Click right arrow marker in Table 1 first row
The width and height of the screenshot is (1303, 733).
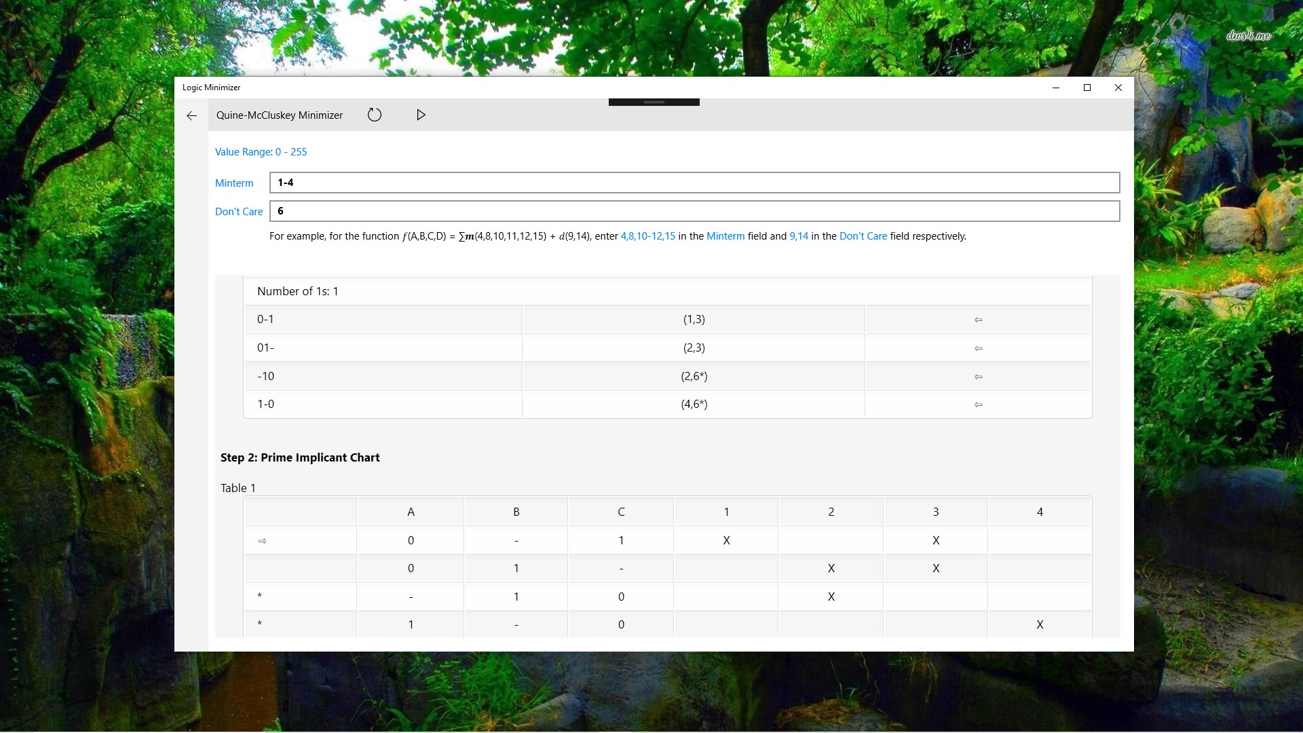[x=263, y=541]
